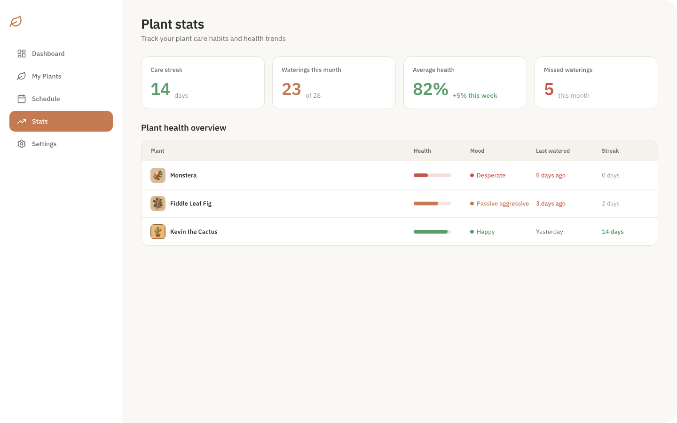Open the Monstera plant thumbnail

pyautogui.click(x=158, y=175)
